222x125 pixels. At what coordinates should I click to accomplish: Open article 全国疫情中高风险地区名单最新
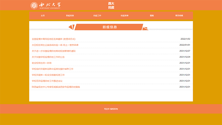[x=54, y=39]
